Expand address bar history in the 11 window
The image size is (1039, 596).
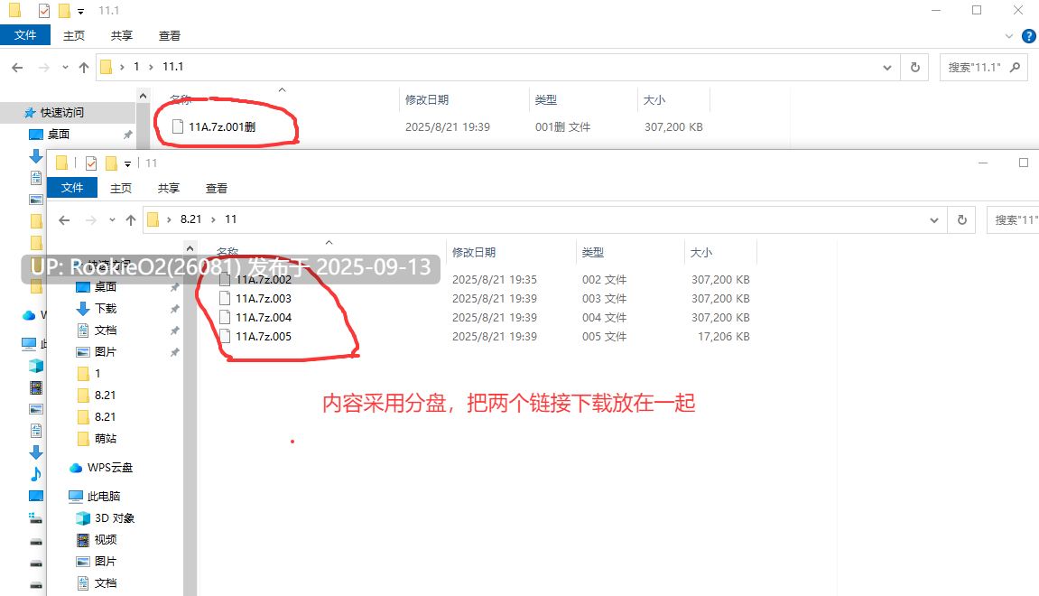click(934, 219)
